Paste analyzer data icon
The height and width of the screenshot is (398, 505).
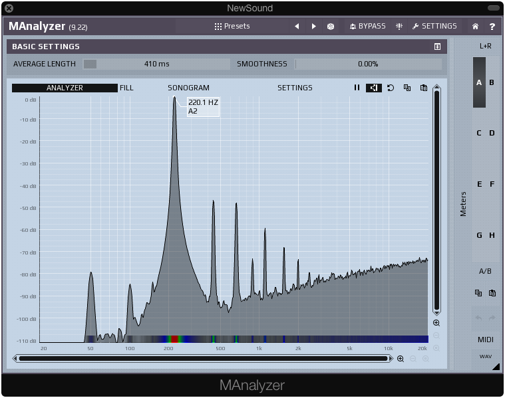(424, 88)
